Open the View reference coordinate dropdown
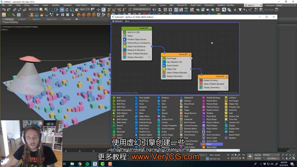The width and height of the screenshot is (297, 167). (84, 10)
